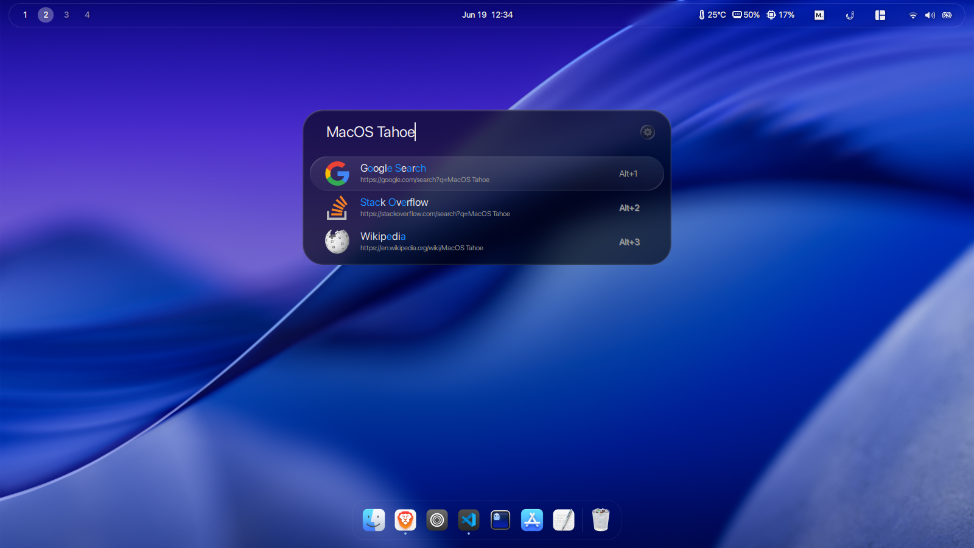Click the MacOS Tahoe search input field
The height and width of the screenshot is (548, 974).
426,133
